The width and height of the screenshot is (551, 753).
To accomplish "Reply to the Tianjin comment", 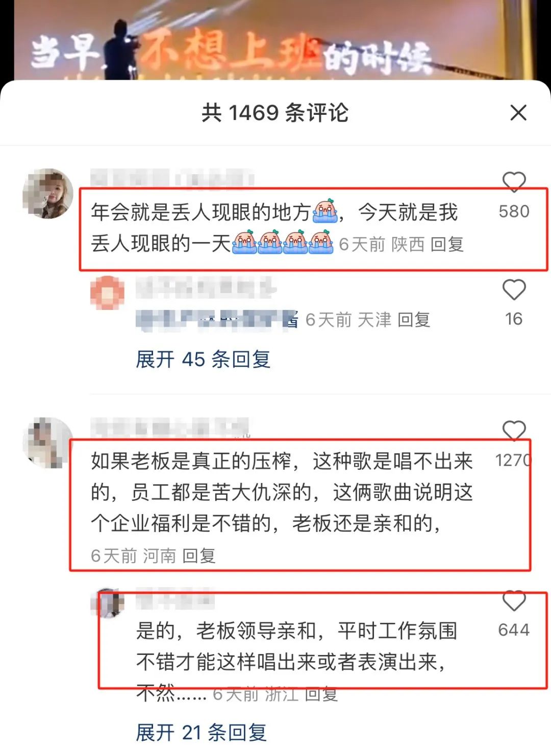I will point(414,320).
